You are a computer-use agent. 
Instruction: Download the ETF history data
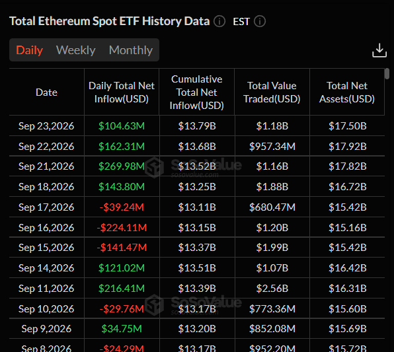(379, 50)
